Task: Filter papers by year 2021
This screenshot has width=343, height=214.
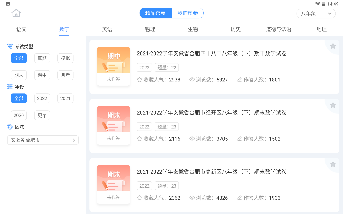Action: (65, 98)
